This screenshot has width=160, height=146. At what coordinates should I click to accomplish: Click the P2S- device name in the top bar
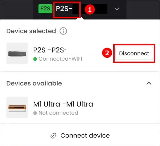[x=64, y=8]
